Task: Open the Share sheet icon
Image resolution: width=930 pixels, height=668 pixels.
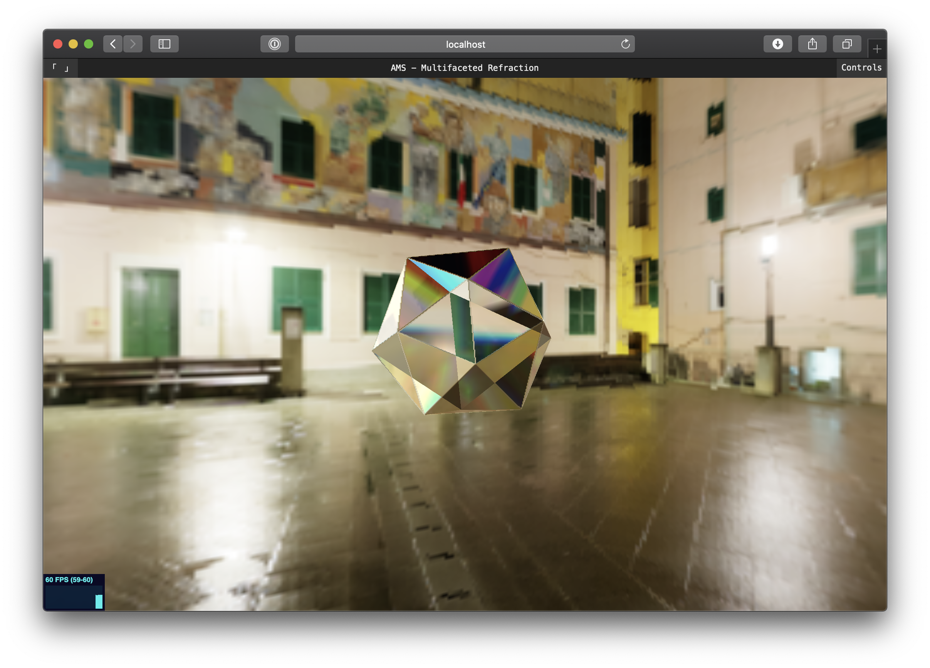Action: [x=812, y=44]
